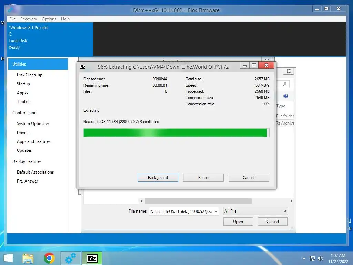353x265 pixels.
Task: Launch Google Chrome from the taskbar
Action: pyautogui.click(x=49, y=258)
